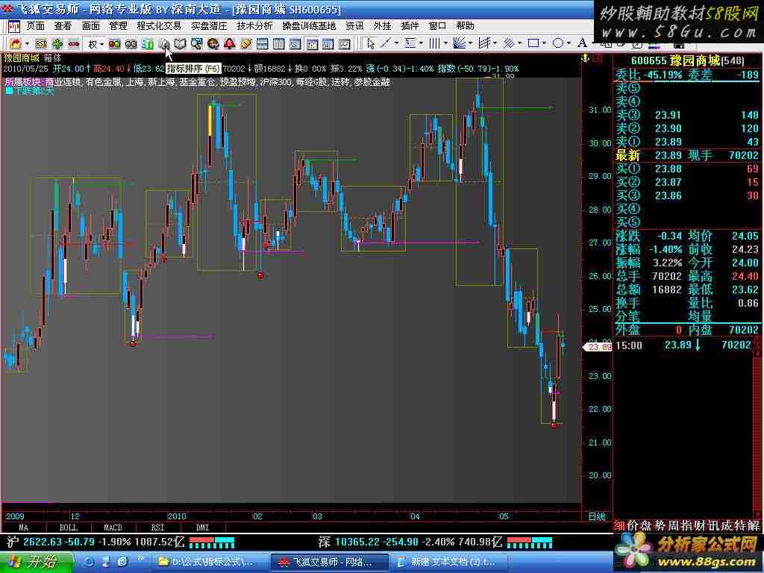Click the RSI toolbar icon
Screen dimensions: 764x573
pyautogui.click(x=41, y=44)
